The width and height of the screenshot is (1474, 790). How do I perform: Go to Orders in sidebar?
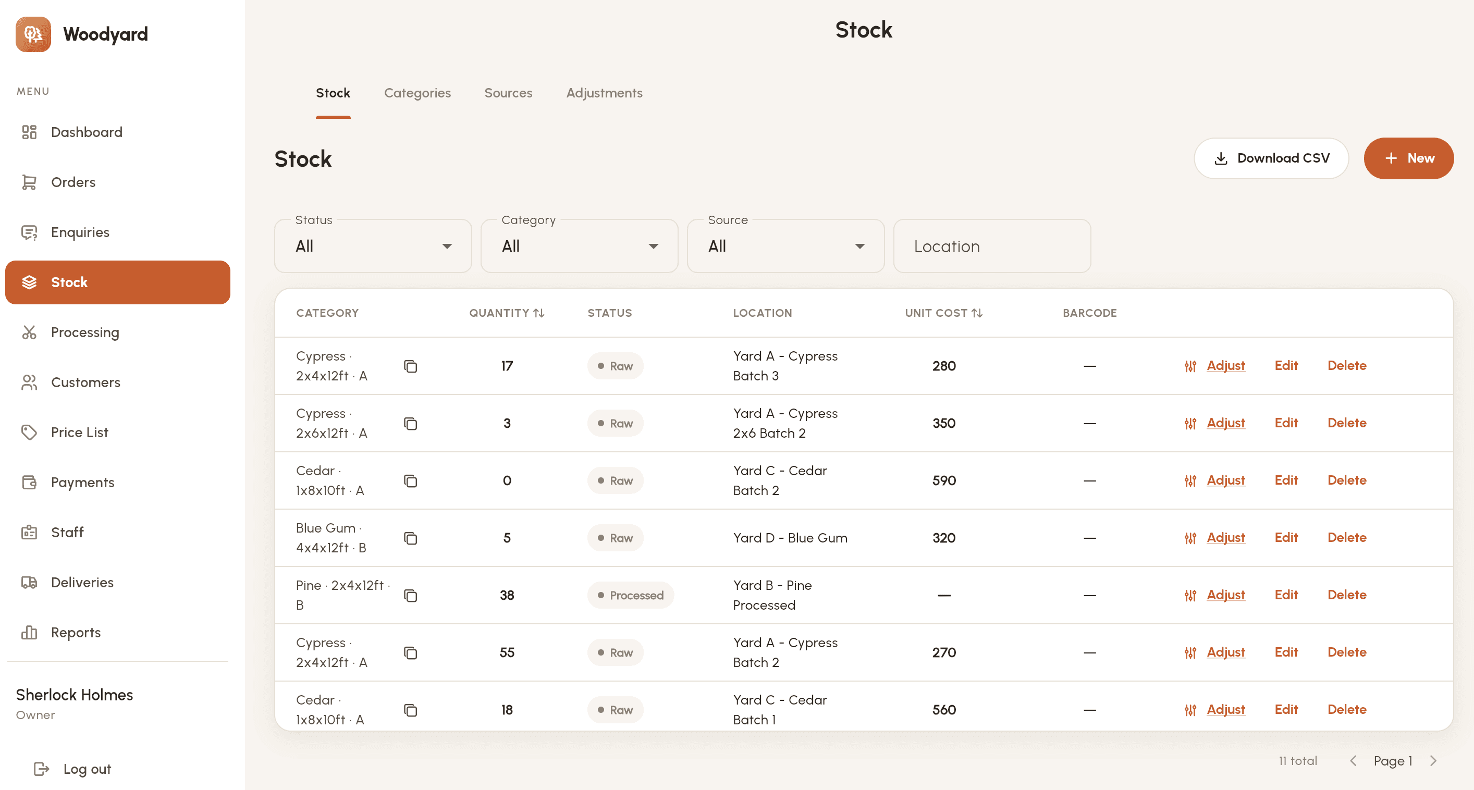click(x=117, y=182)
